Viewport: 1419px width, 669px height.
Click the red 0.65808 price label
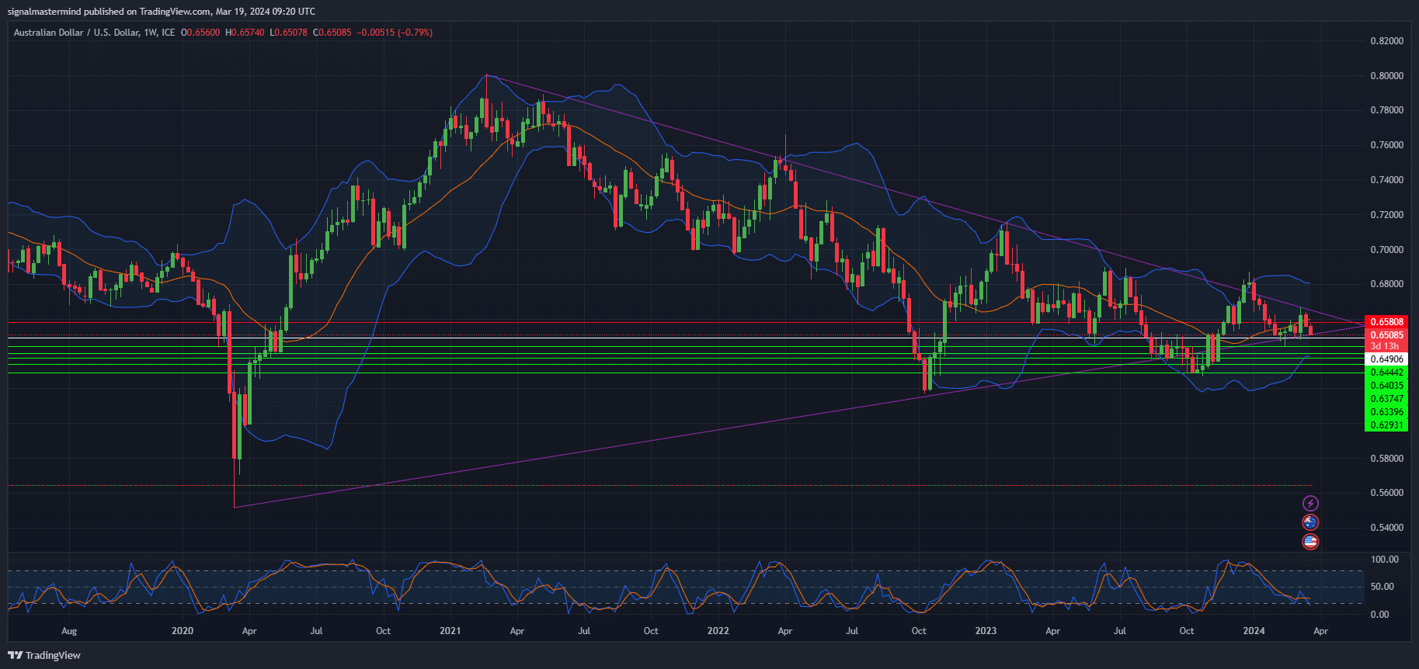pos(1386,322)
